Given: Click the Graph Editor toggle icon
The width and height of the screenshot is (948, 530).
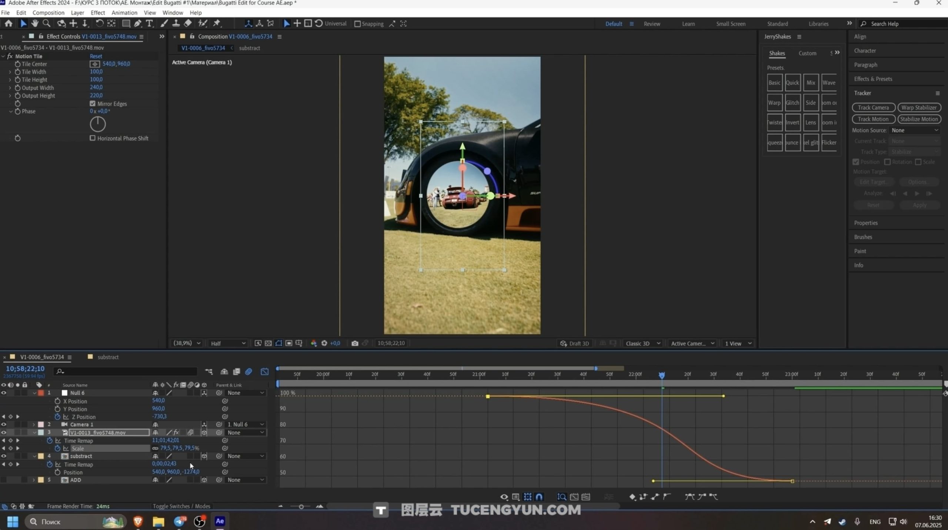Looking at the screenshot, I should click(264, 371).
